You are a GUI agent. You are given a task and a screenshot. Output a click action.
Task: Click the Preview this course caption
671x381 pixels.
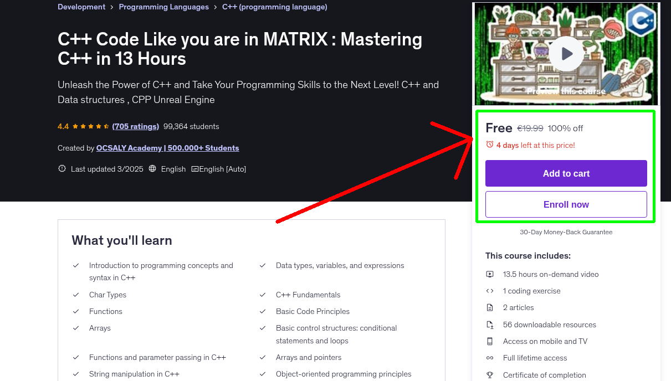(x=566, y=91)
